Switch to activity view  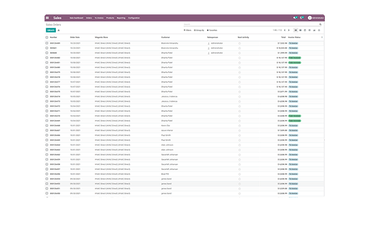(319, 31)
